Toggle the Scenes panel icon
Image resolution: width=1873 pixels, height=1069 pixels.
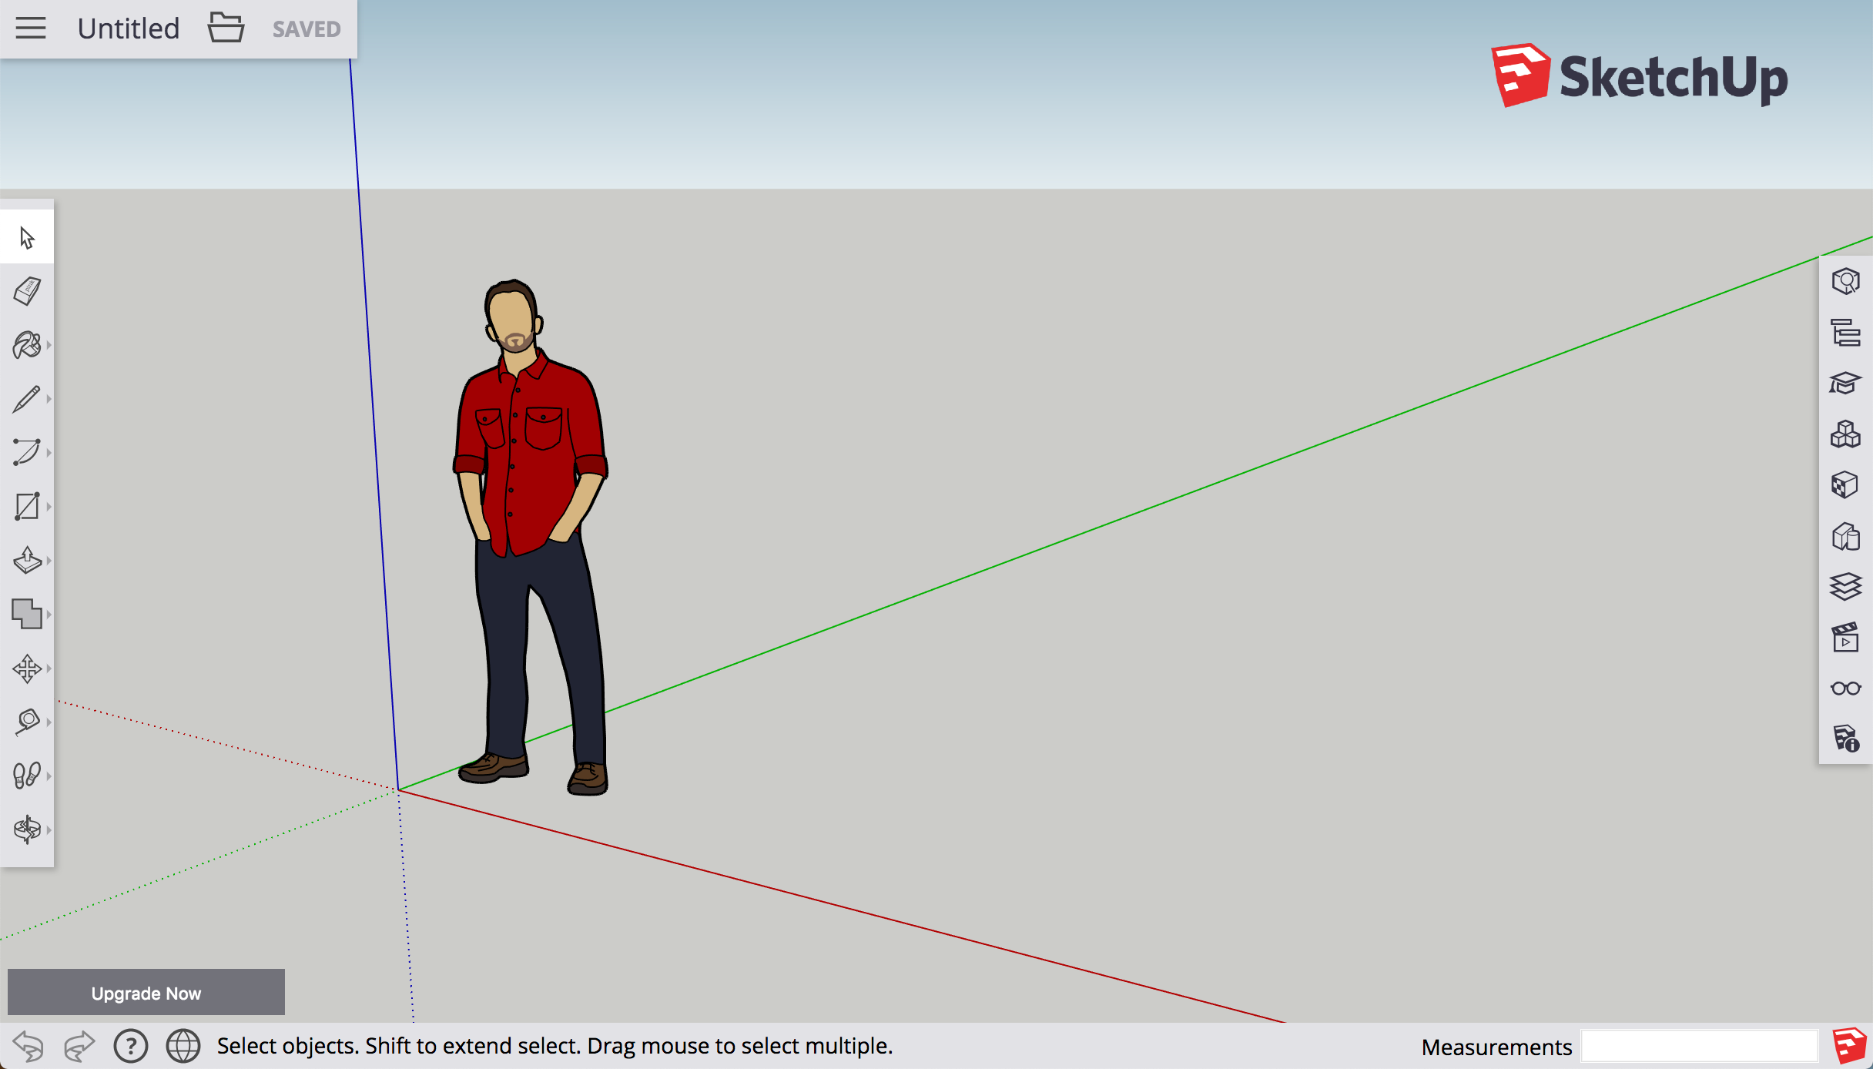pyautogui.click(x=1845, y=639)
